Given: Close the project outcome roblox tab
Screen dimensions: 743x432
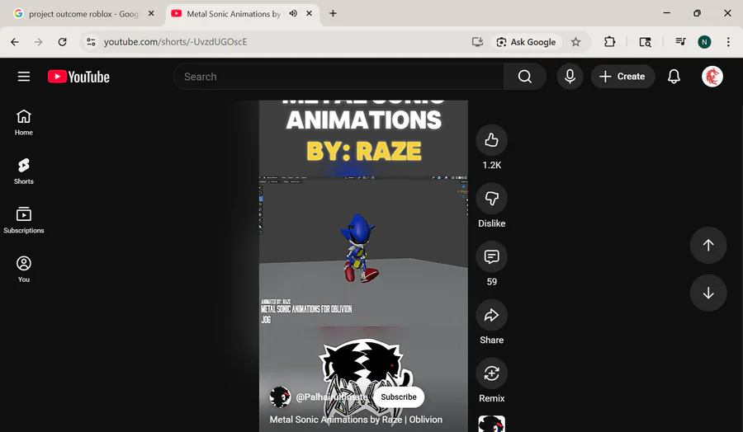Looking at the screenshot, I should (x=151, y=13).
